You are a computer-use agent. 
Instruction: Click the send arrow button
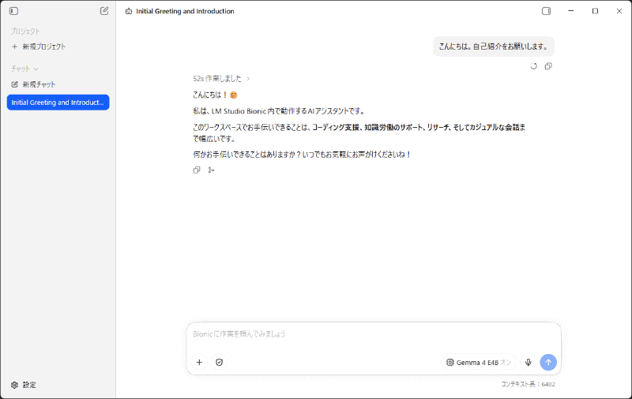(548, 363)
